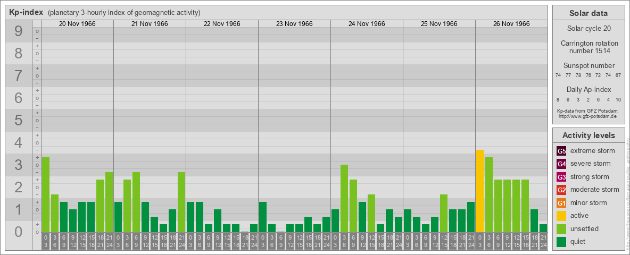Click the 'Solar cycle 20' text
Image resolution: width=630 pixels, height=255 pixels.
click(588, 29)
